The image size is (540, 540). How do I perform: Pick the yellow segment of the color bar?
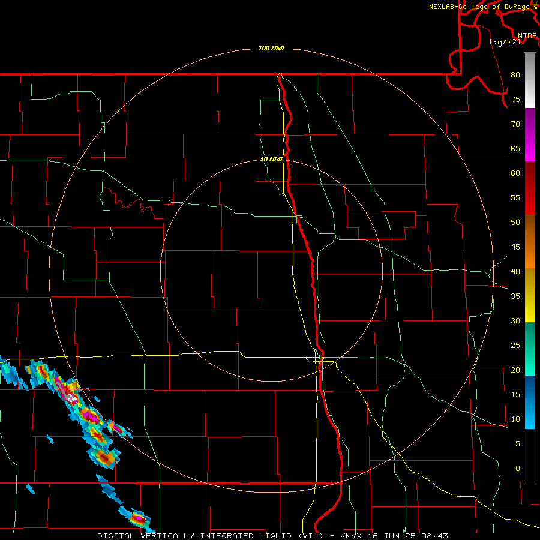pyautogui.click(x=530, y=295)
